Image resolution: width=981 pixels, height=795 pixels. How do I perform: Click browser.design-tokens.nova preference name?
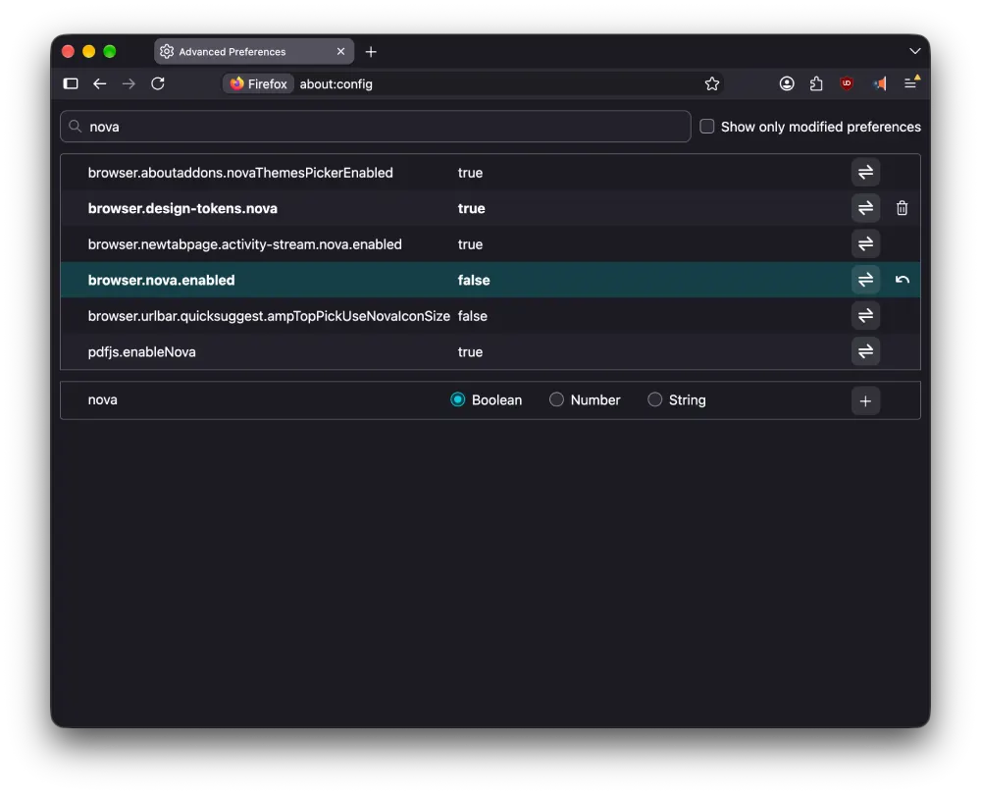tap(182, 208)
